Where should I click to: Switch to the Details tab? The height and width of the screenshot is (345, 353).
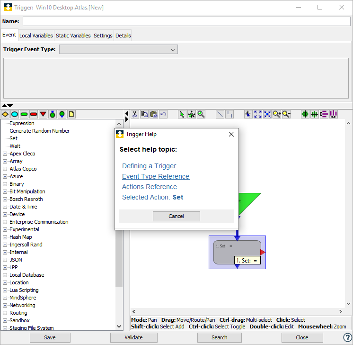point(123,36)
